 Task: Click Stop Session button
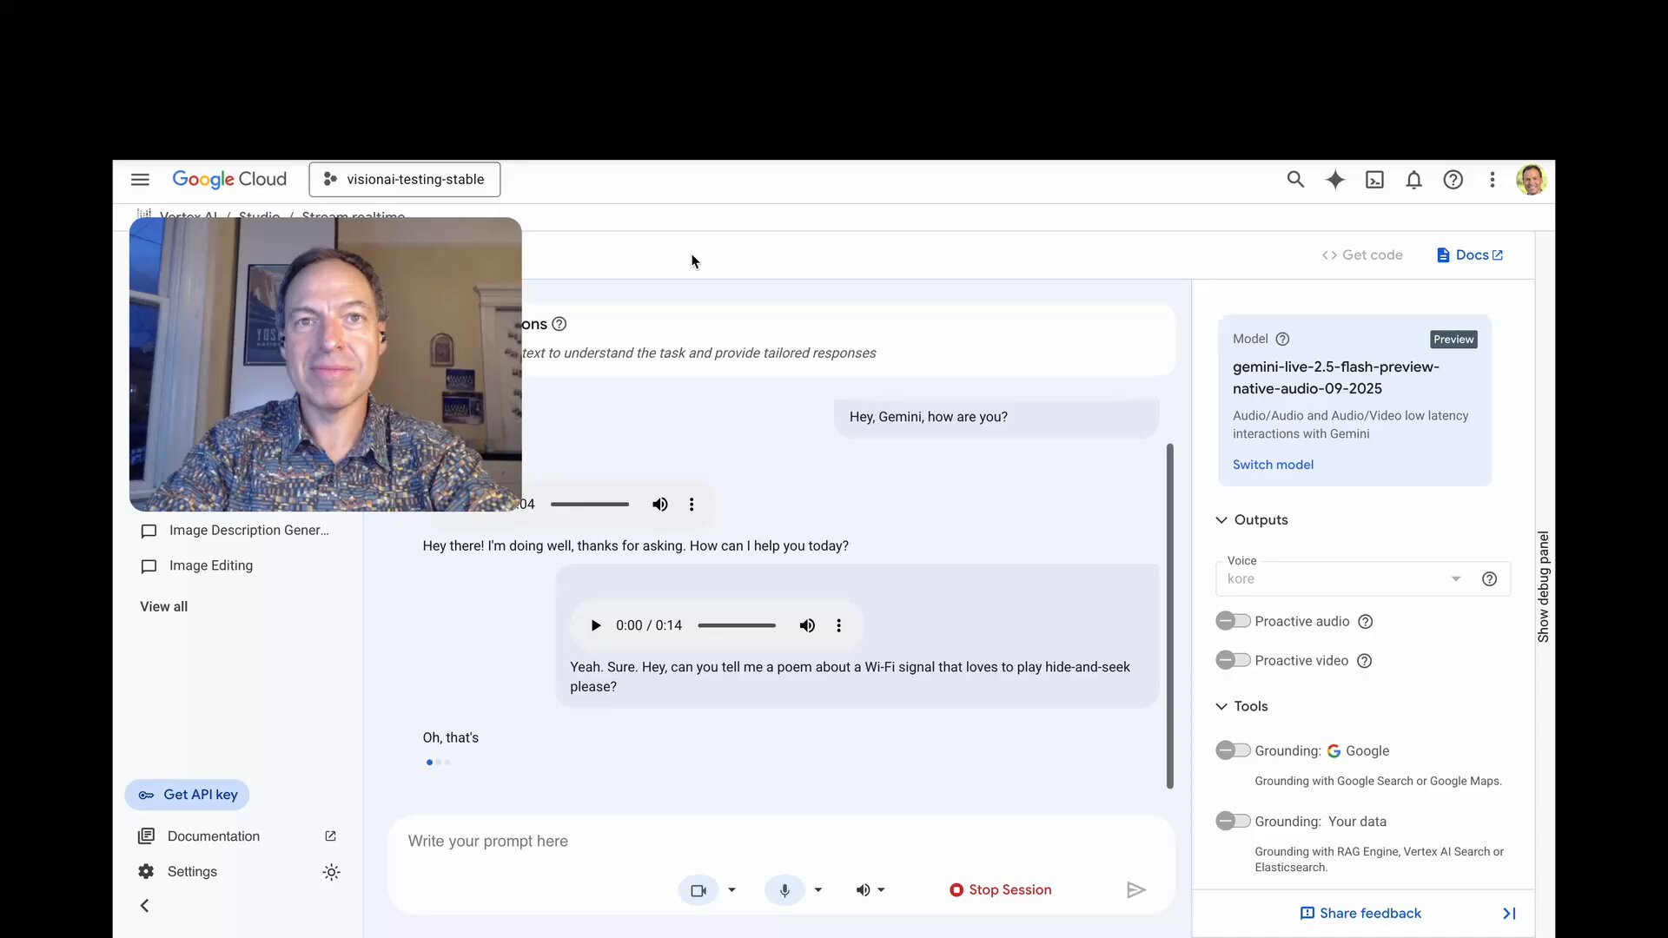coord(1000,889)
